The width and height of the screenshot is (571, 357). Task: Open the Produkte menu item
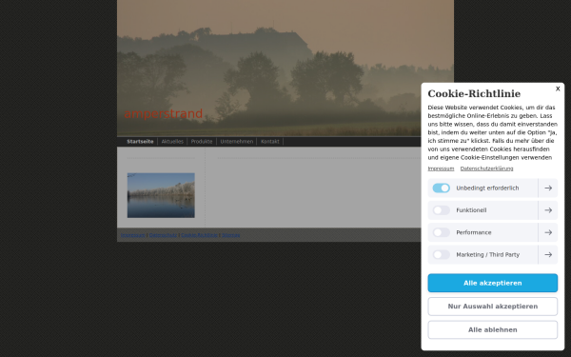click(202, 141)
